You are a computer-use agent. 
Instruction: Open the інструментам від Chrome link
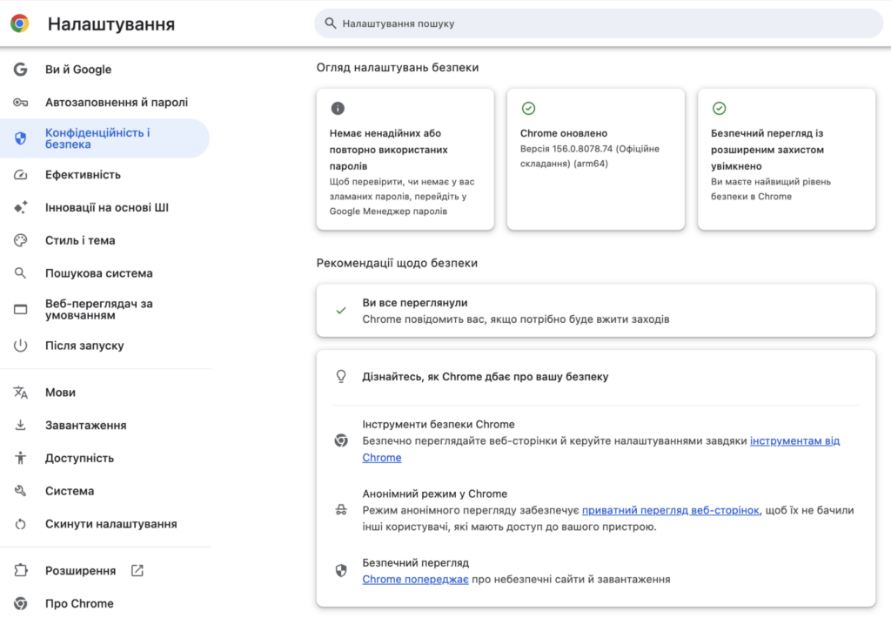pyautogui.click(x=794, y=441)
